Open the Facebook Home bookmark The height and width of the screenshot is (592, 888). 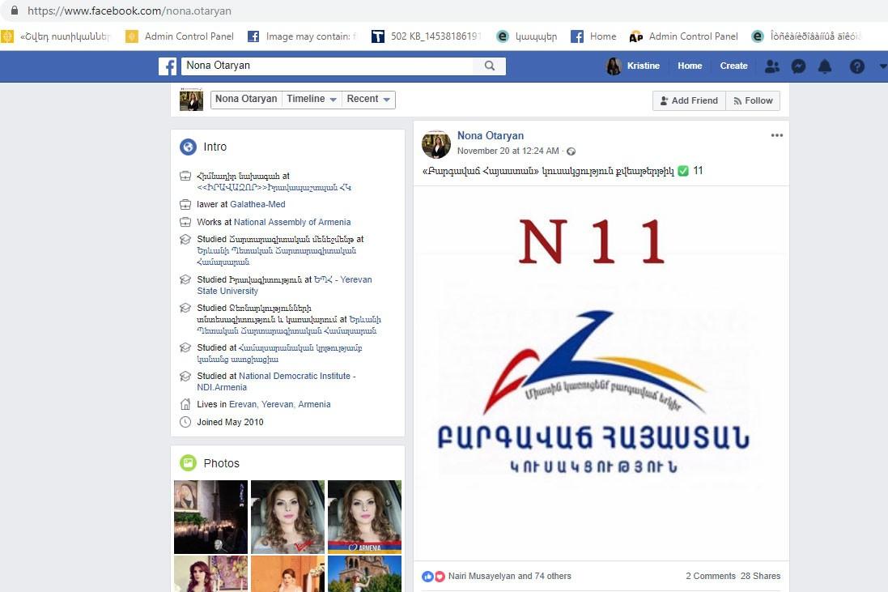pos(593,36)
